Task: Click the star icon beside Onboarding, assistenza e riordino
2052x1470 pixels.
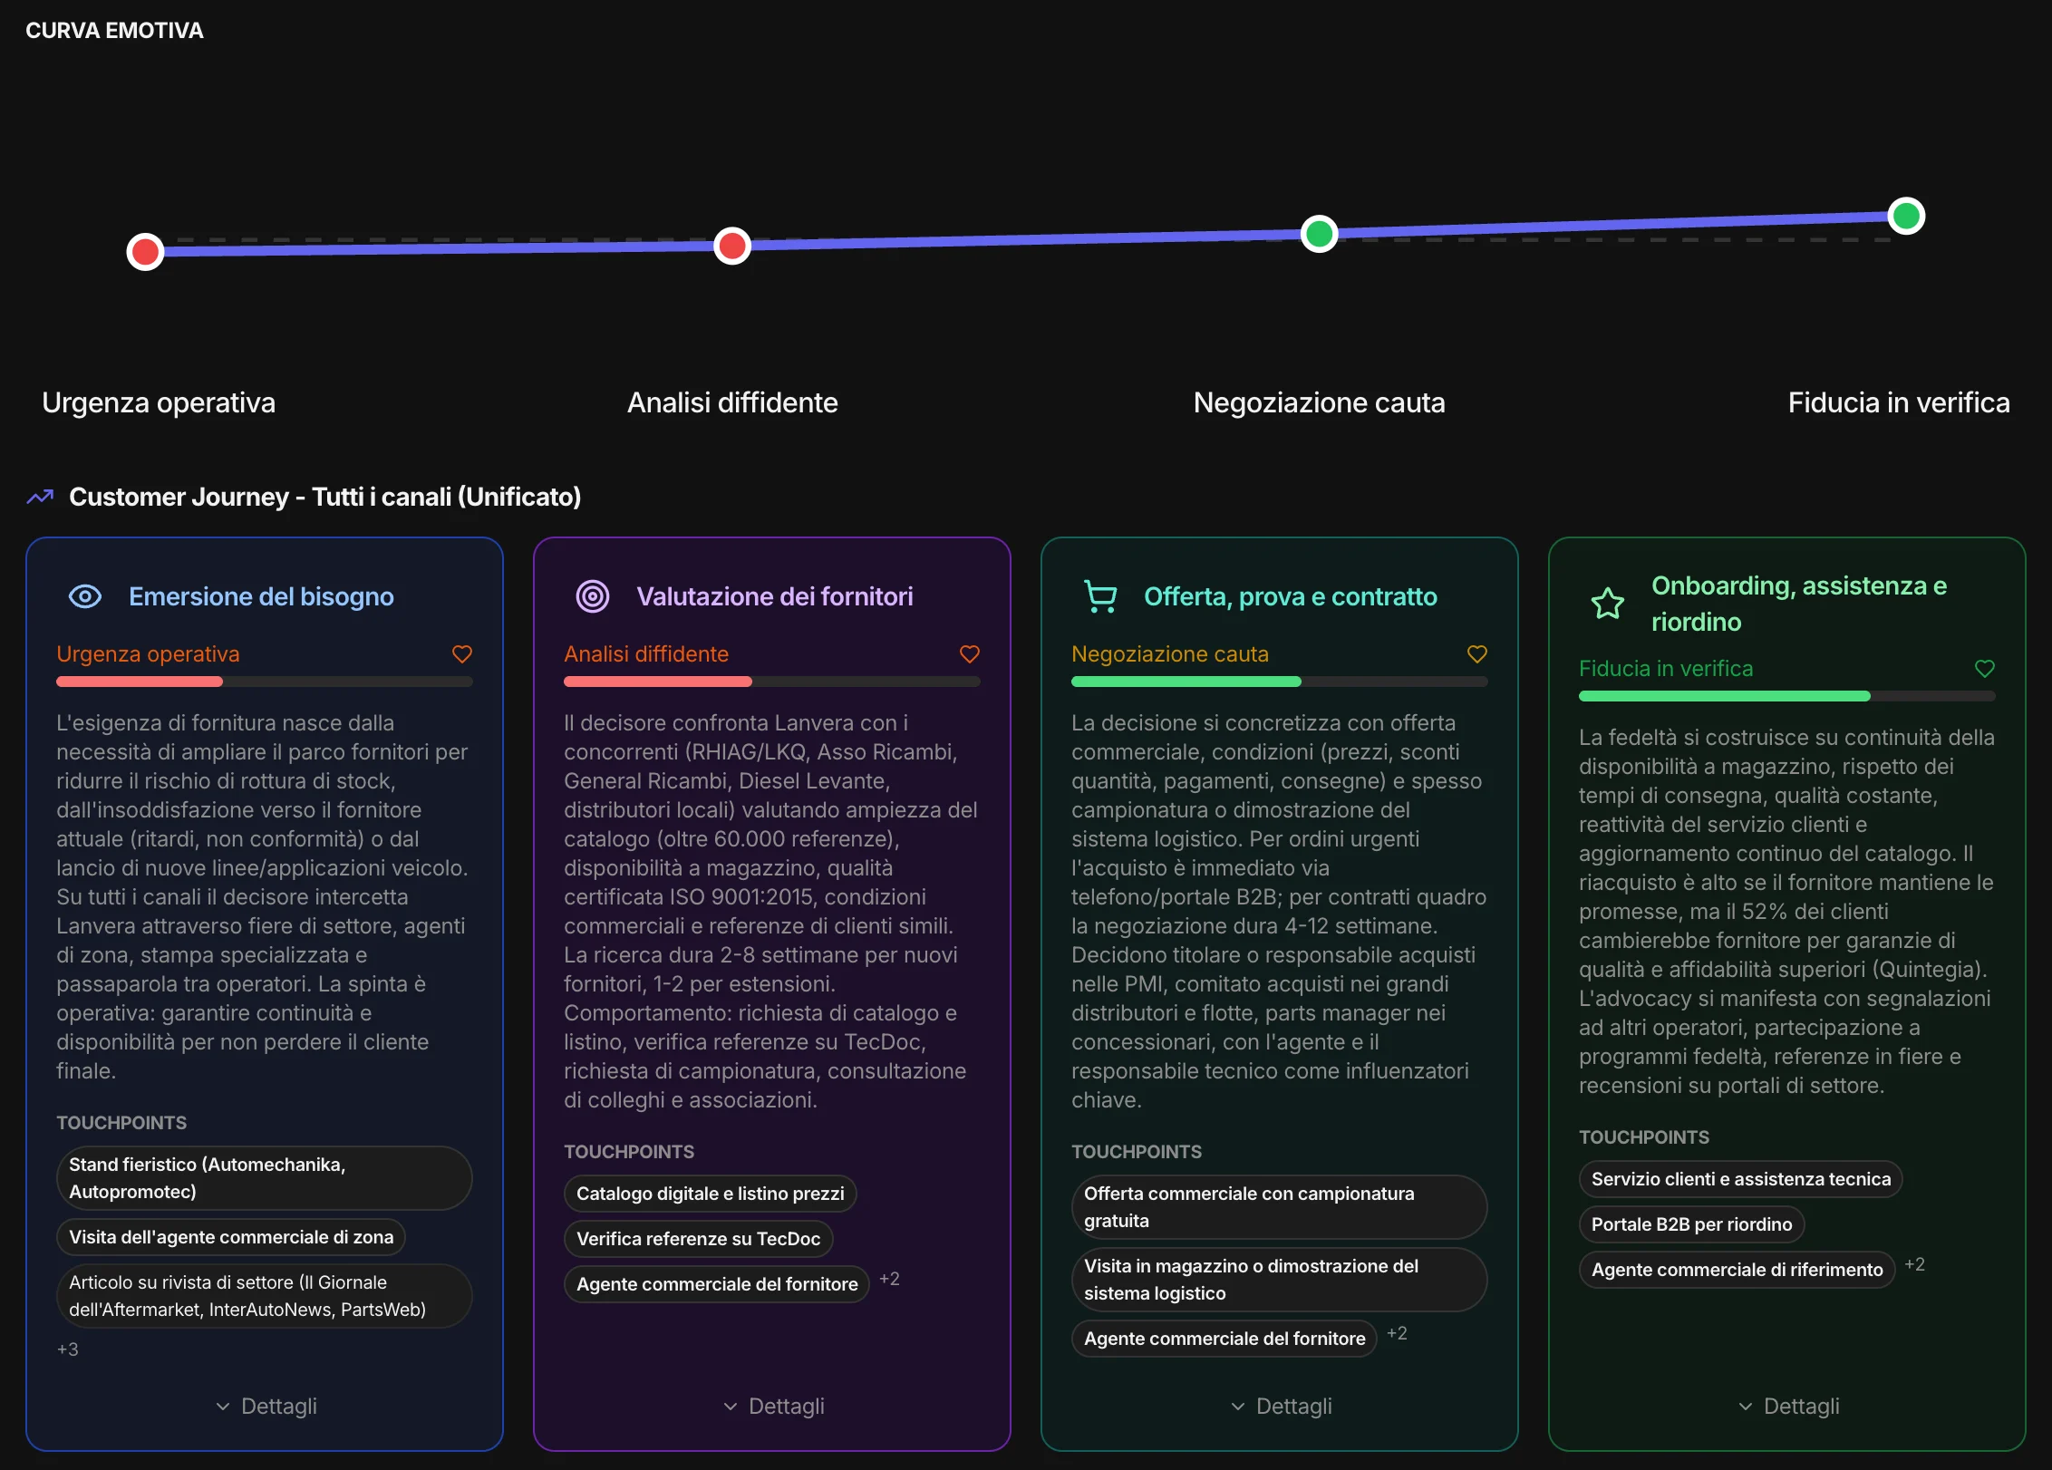Action: pyautogui.click(x=1608, y=604)
